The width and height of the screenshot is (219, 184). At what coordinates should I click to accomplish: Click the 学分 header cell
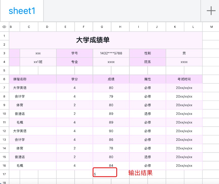pyautogui.click(x=75, y=79)
